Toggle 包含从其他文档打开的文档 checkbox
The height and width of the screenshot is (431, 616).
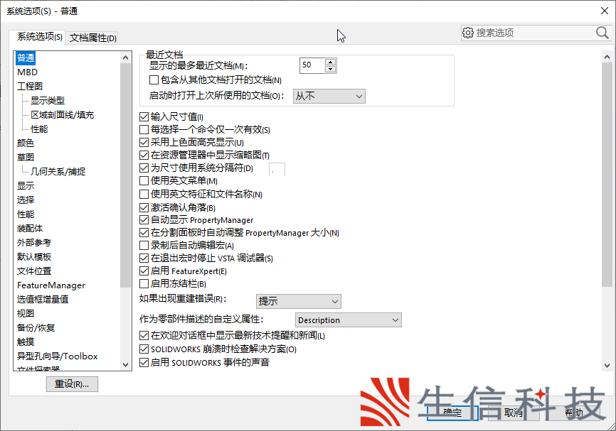click(x=154, y=80)
